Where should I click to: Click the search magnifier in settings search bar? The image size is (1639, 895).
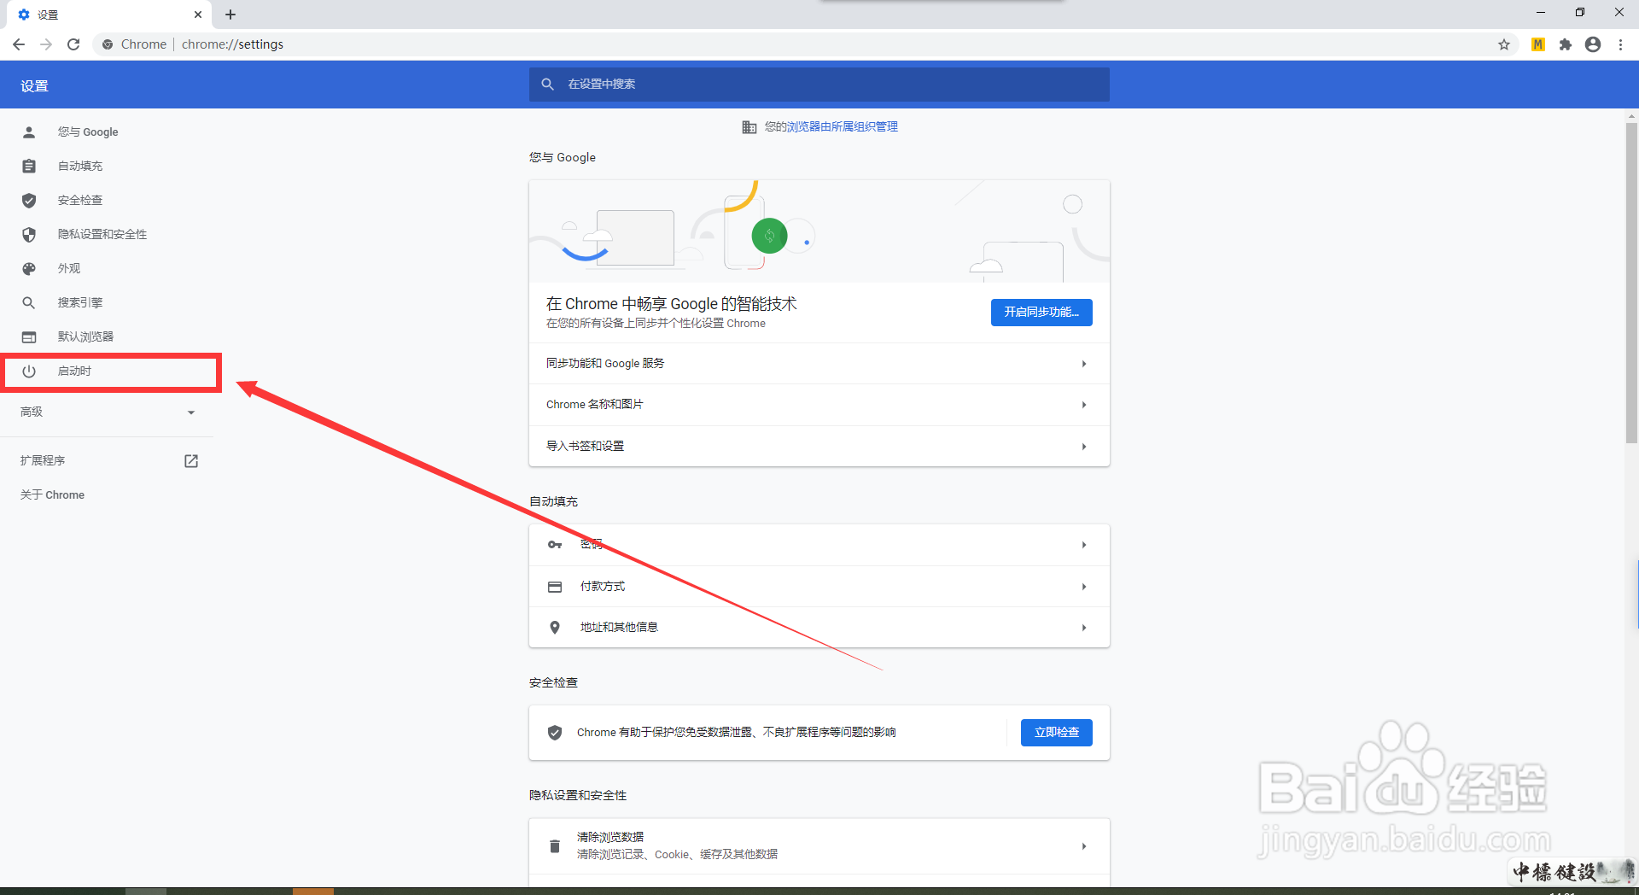pos(548,85)
